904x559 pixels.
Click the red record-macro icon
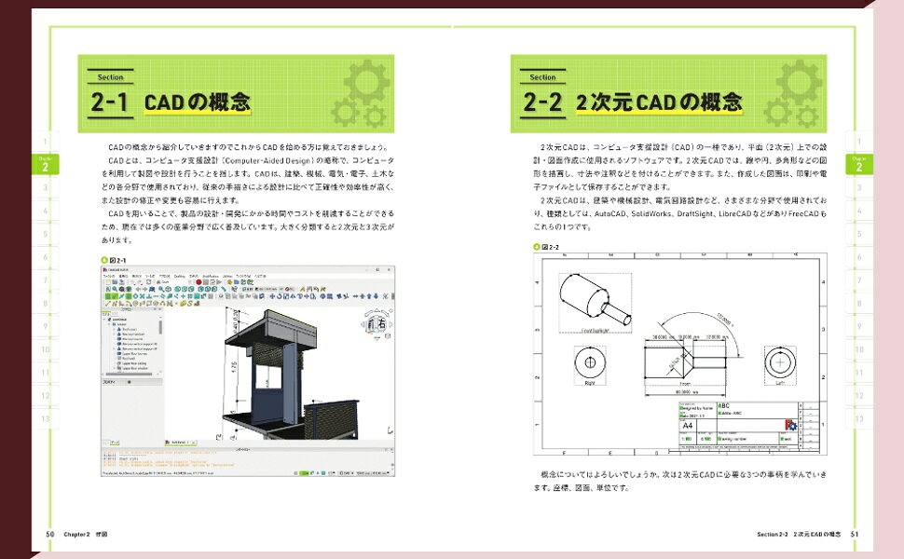tap(199, 281)
